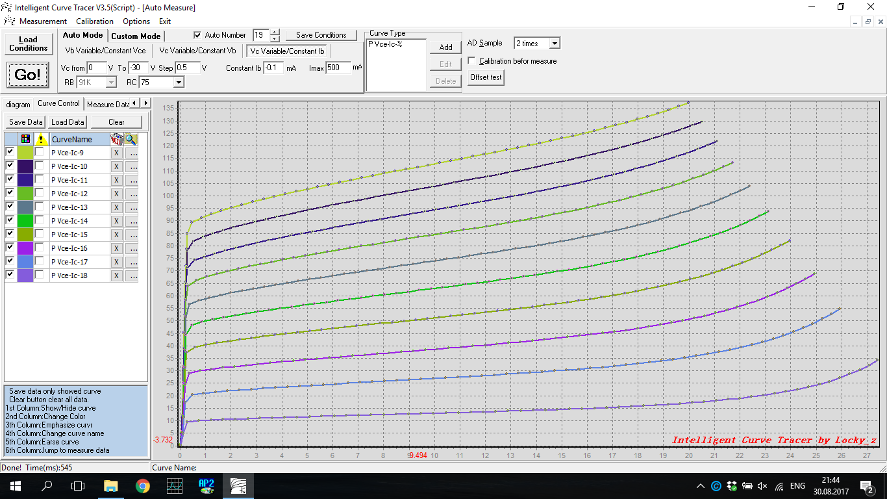The height and width of the screenshot is (499, 887).
Task: Change color of curve P Vce-Ic-16
Action: pyautogui.click(x=25, y=248)
